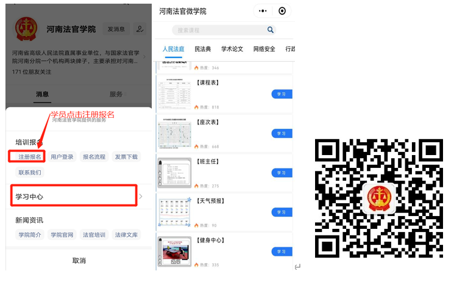The width and height of the screenshot is (454, 282).
Task: Click 用户登录 service chip
Action: (62, 157)
